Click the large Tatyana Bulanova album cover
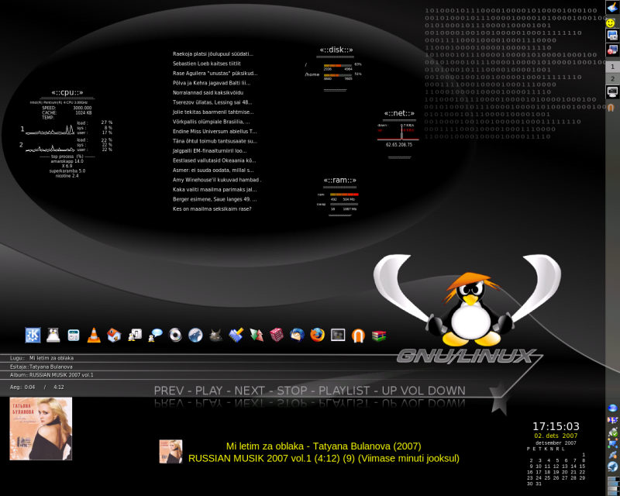The image size is (620, 496). click(41, 429)
